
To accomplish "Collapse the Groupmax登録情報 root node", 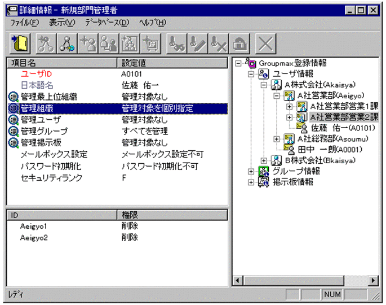I will tap(238, 63).
